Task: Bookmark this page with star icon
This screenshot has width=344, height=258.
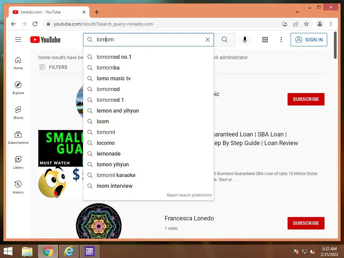Action: [306, 24]
